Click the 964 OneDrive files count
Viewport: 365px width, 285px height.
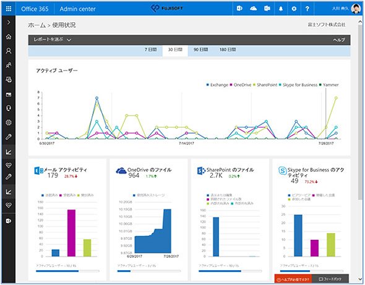point(134,175)
